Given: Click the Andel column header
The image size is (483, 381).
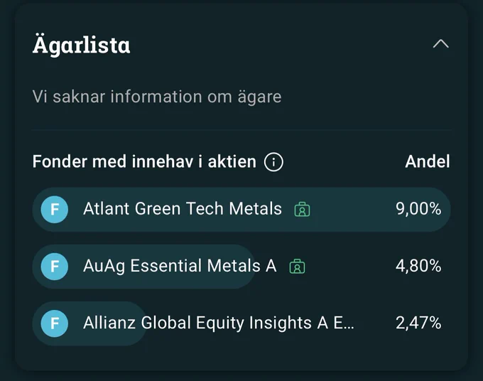Looking at the screenshot, I should pos(428,161).
